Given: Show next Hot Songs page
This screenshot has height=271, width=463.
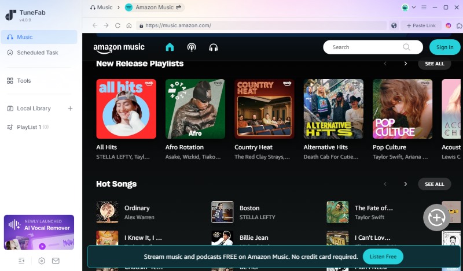Looking at the screenshot, I should point(406,184).
